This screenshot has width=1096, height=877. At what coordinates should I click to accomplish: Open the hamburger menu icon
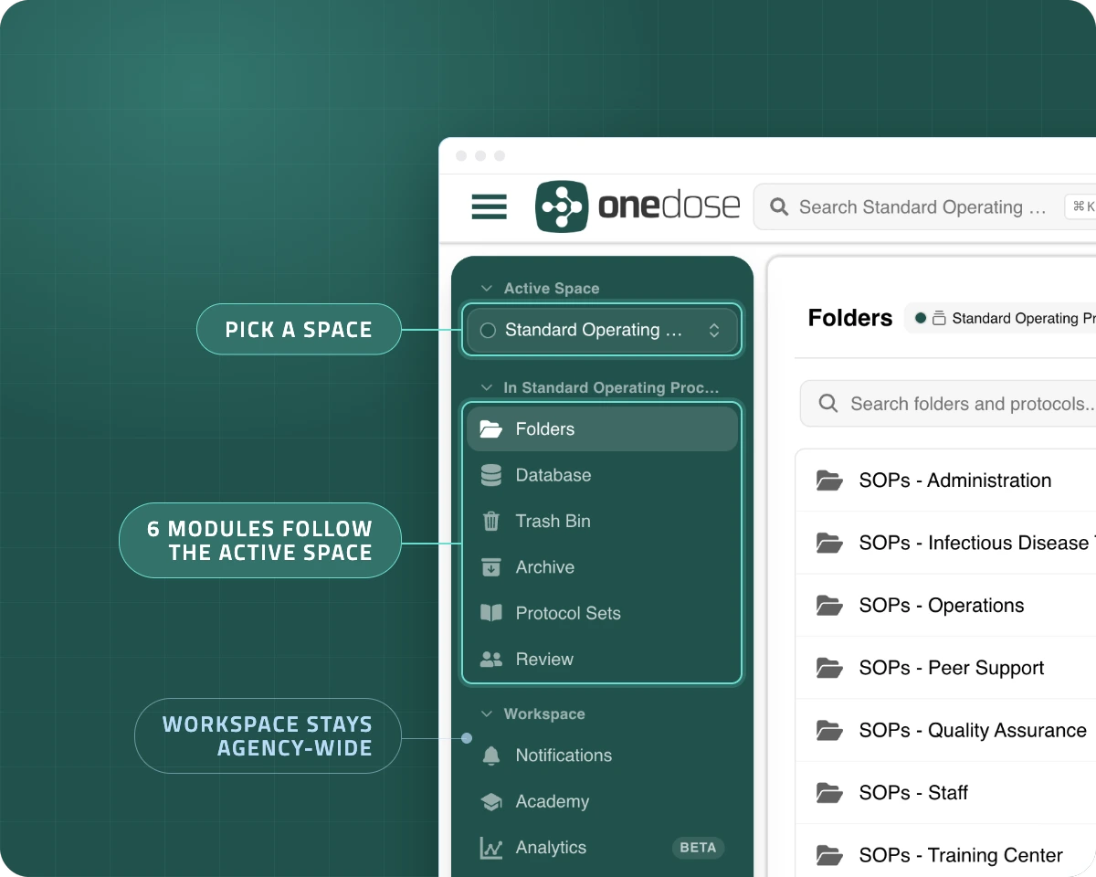[x=489, y=206]
